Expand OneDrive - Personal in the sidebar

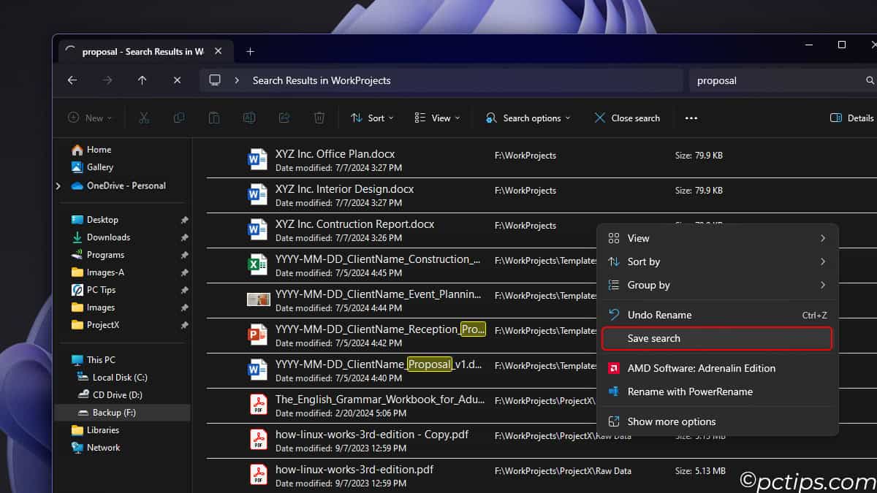point(58,186)
